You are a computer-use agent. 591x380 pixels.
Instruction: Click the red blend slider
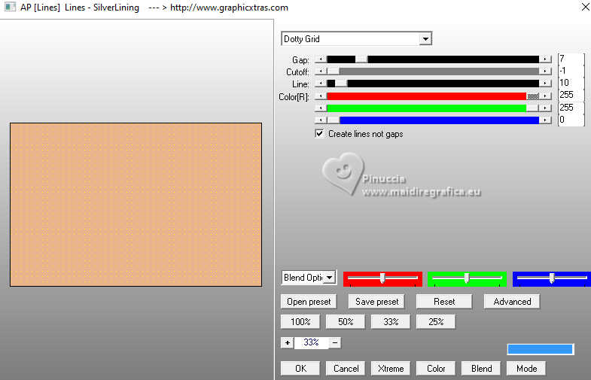382,278
